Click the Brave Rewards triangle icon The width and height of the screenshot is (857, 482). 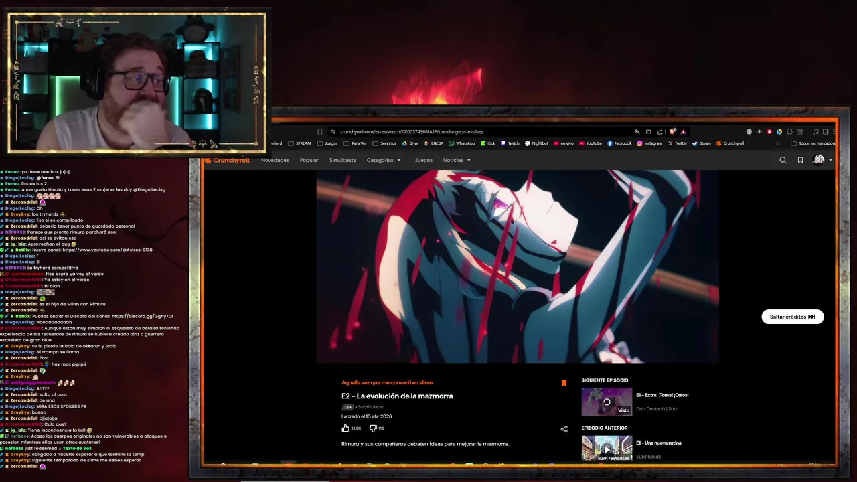point(683,132)
